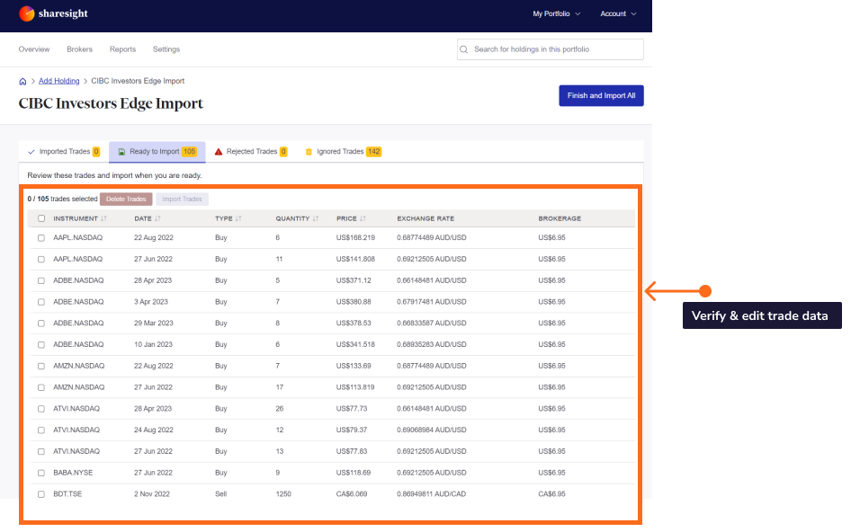Open the Account dropdown menu
The height and width of the screenshot is (532, 851).
point(618,13)
